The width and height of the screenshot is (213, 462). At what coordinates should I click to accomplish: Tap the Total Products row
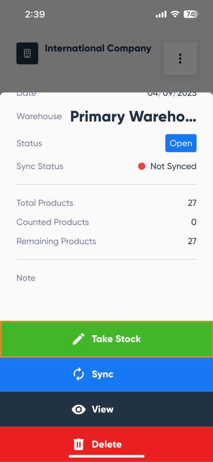(x=106, y=203)
